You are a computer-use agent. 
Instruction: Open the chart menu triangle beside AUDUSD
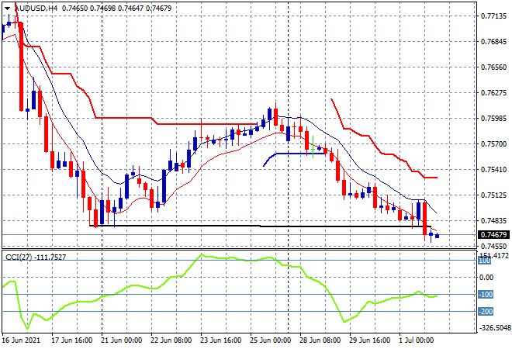[x=7, y=9]
